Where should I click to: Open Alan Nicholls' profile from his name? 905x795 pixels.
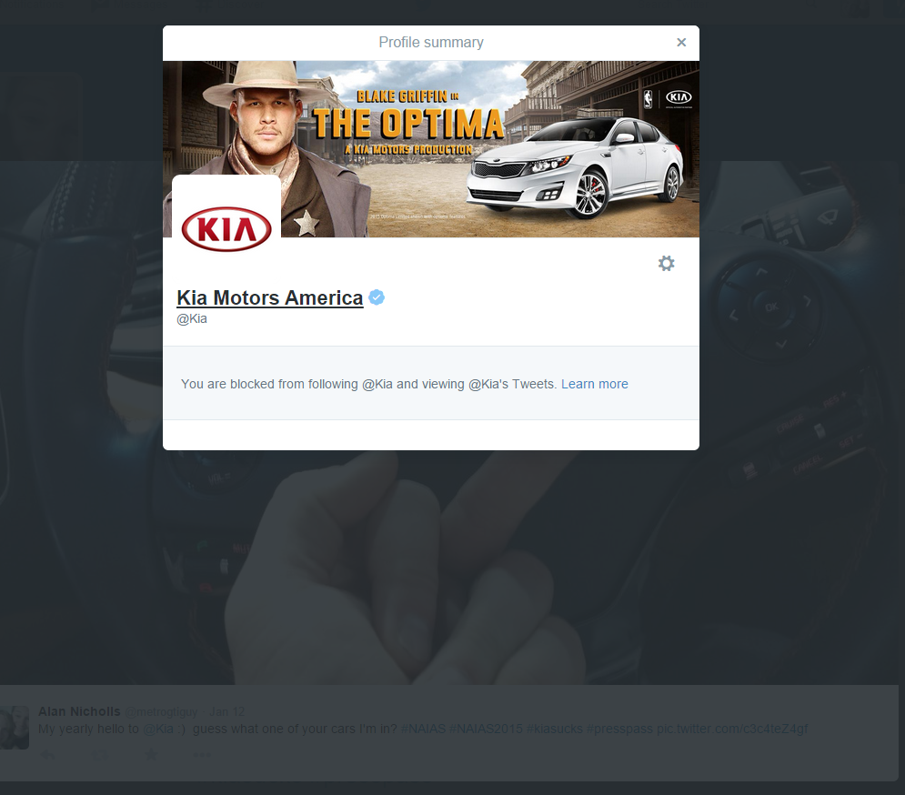pos(79,711)
